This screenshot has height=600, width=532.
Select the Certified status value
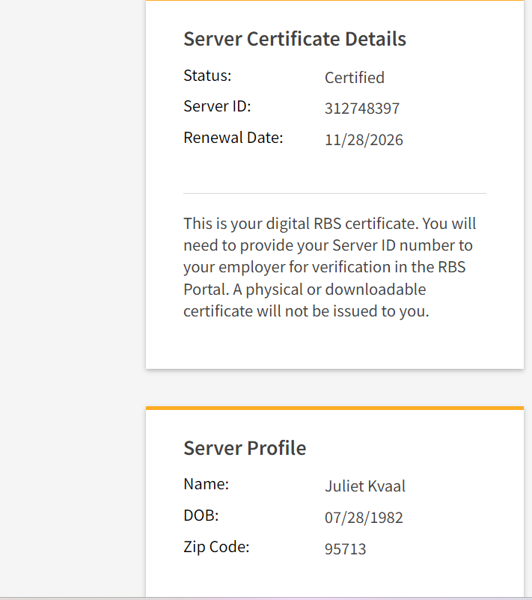point(354,78)
